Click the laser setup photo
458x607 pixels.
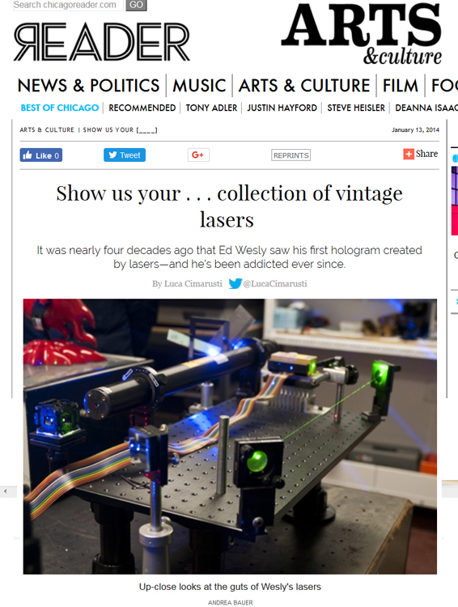(230, 436)
